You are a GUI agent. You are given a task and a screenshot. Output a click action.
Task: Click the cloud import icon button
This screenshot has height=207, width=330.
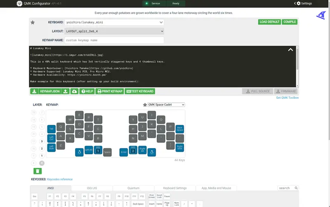74,91
